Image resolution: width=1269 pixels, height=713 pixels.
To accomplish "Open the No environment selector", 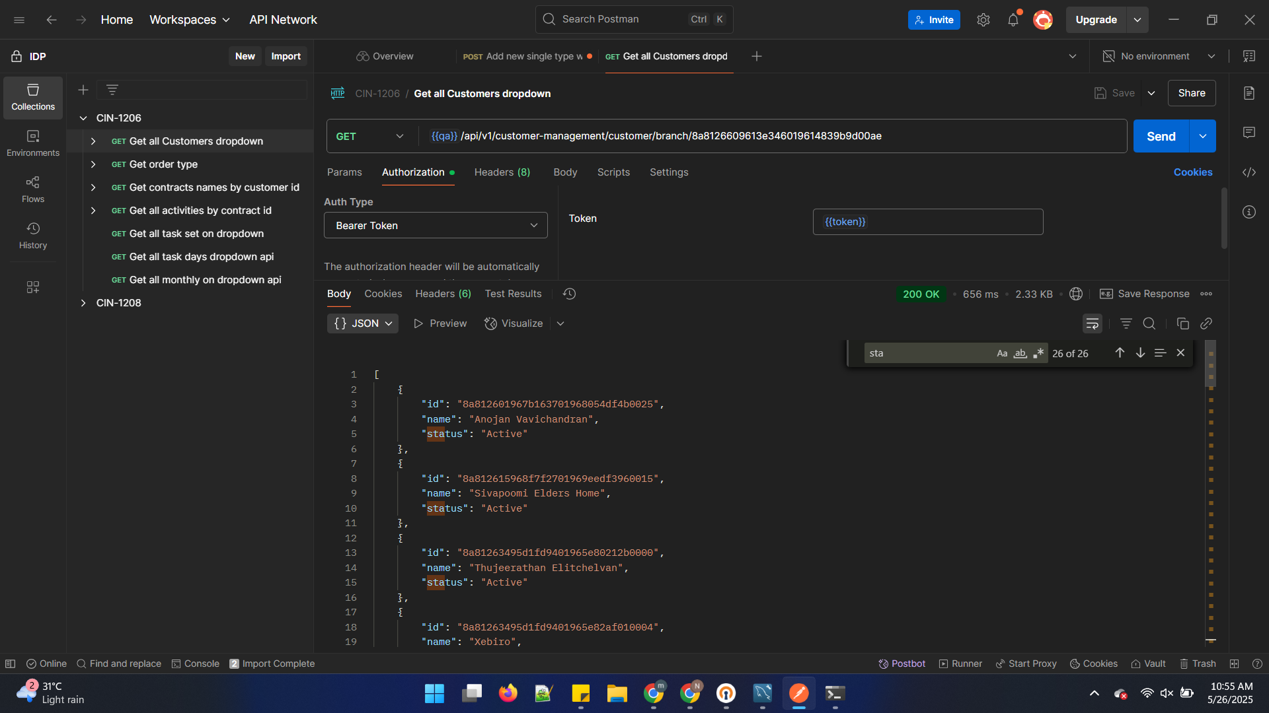I will (x=1159, y=56).
